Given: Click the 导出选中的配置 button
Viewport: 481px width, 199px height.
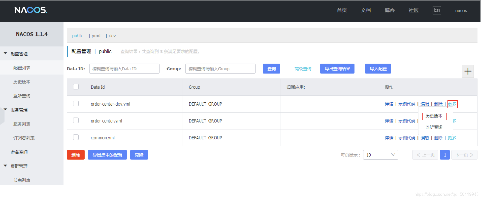Looking at the screenshot, I should click(x=107, y=155).
